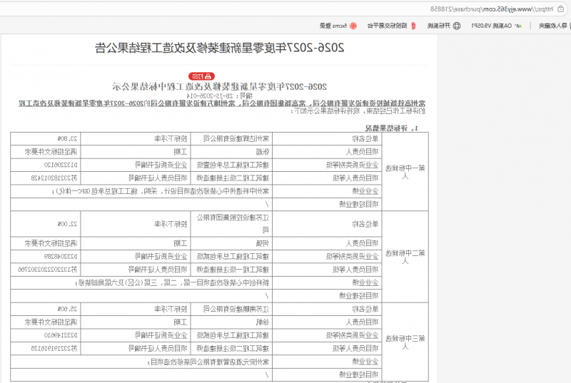Click the 第二中标候选人 cell
This screenshot has width=571, height=383.
click(x=405, y=257)
